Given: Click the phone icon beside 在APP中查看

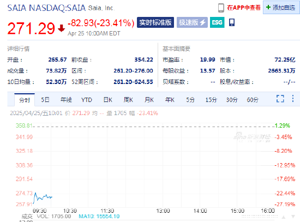Looking at the screenshot, I should (x=221, y=8).
